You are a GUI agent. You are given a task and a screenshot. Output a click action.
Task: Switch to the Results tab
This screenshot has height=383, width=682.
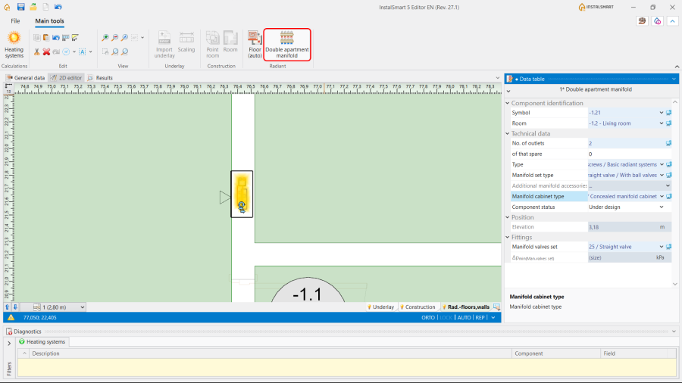pos(100,78)
